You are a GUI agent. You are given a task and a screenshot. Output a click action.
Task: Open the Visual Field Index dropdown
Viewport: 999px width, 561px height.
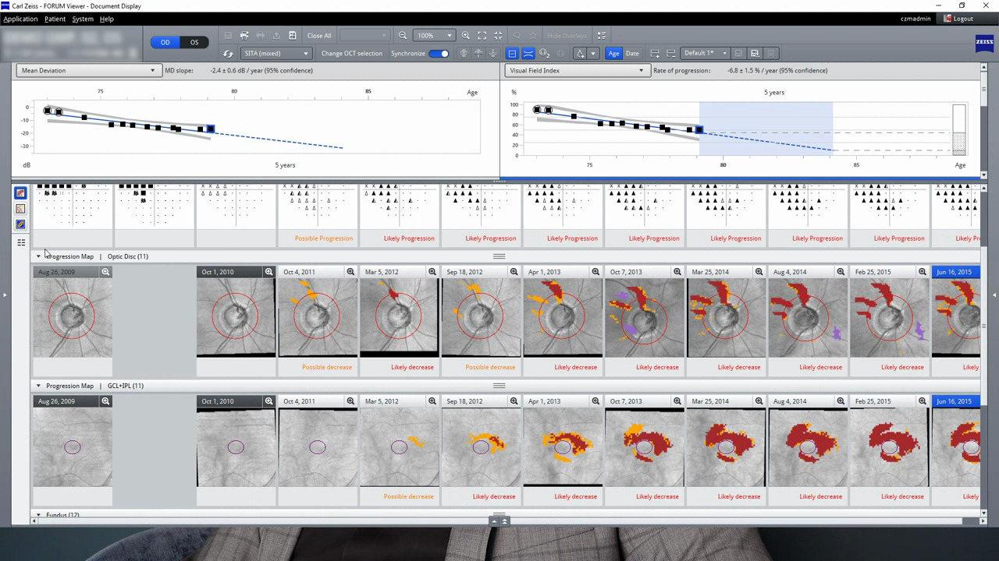[577, 70]
